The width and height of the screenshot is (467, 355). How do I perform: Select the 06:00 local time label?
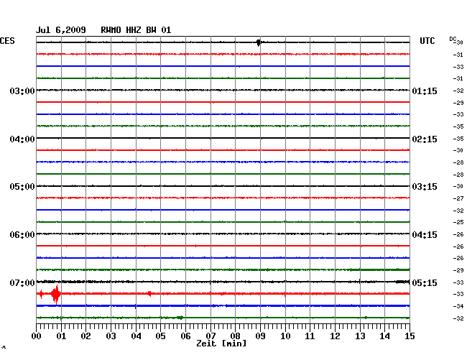[22, 235]
